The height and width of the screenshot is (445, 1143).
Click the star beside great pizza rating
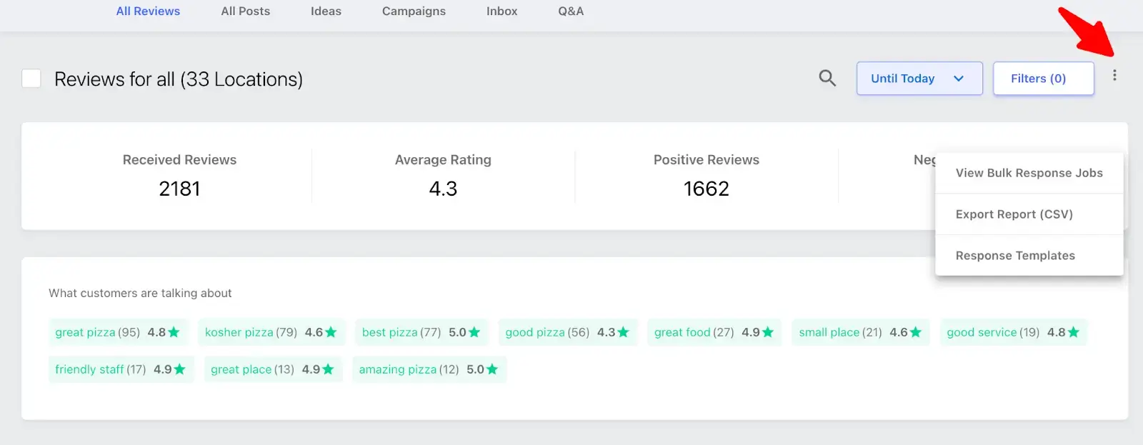pyautogui.click(x=174, y=332)
